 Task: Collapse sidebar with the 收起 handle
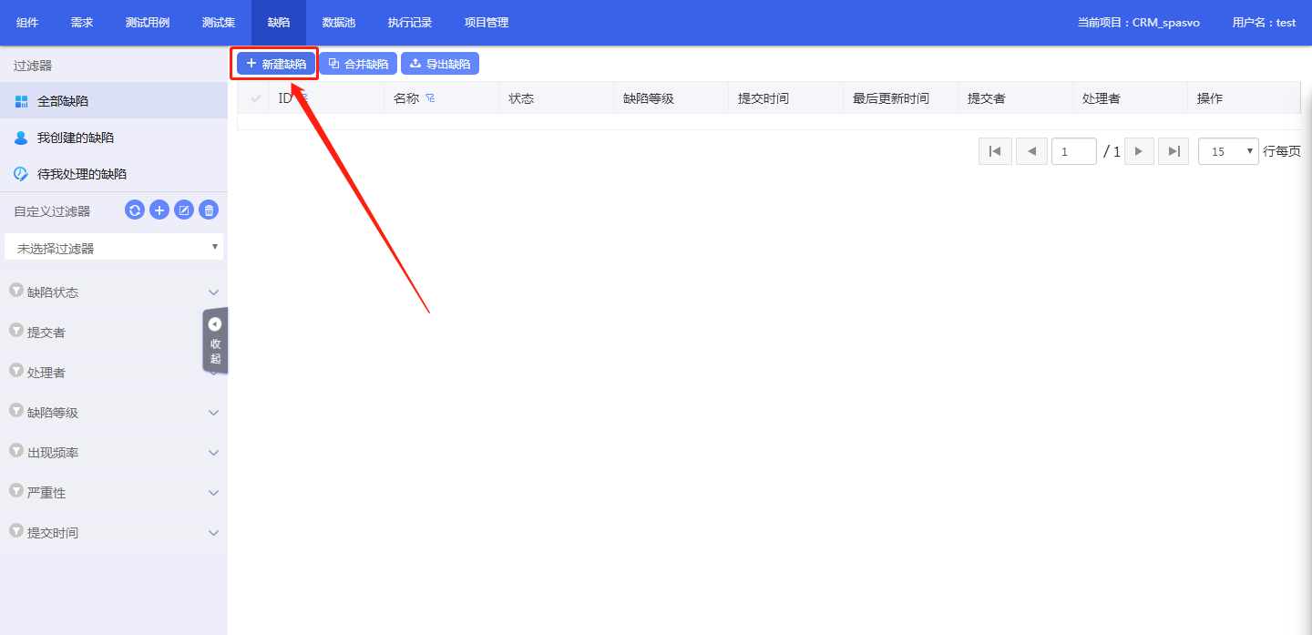(x=215, y=341)
